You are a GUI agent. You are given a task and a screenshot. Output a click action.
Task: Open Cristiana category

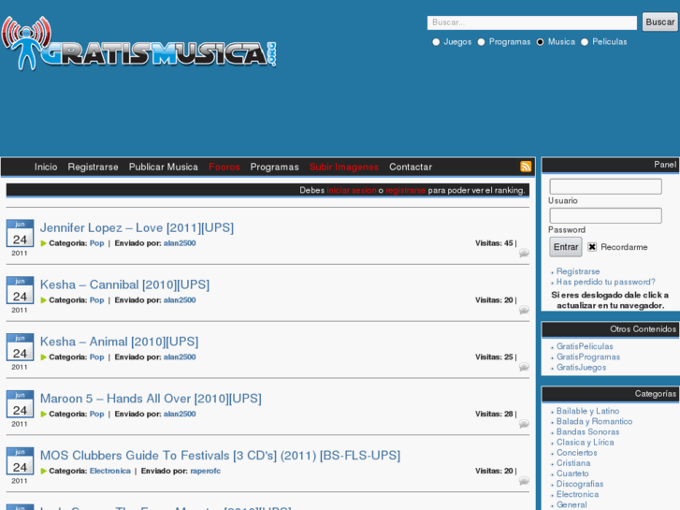click(x=573, y=463)
